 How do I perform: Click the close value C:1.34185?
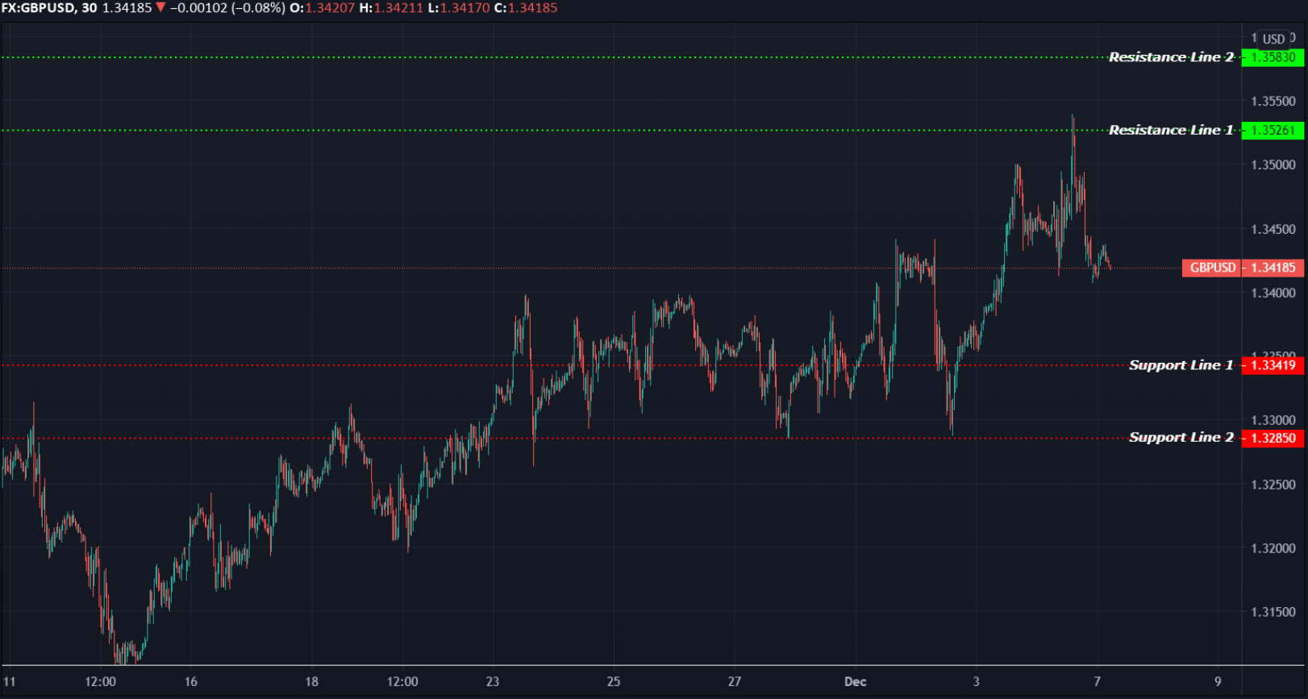(x=526, y=8)
